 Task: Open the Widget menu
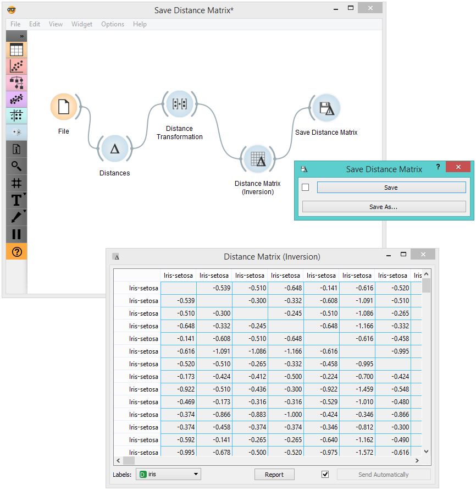[82, 24]
